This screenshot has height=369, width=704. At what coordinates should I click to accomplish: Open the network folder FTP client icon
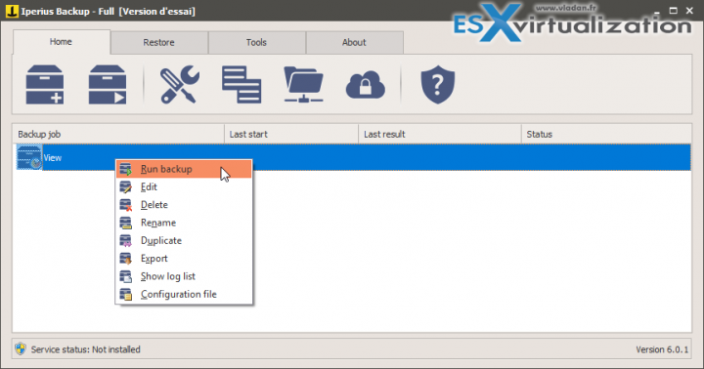(x=303, y=85)
